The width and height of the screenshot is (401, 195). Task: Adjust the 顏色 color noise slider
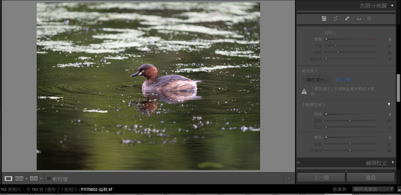coord(350,137)
